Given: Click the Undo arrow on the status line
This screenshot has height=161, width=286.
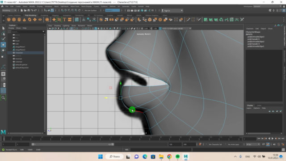Looking at the screenshot, I should 32,10.
